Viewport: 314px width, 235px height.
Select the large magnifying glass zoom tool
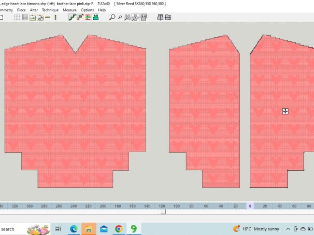point(112,17)
